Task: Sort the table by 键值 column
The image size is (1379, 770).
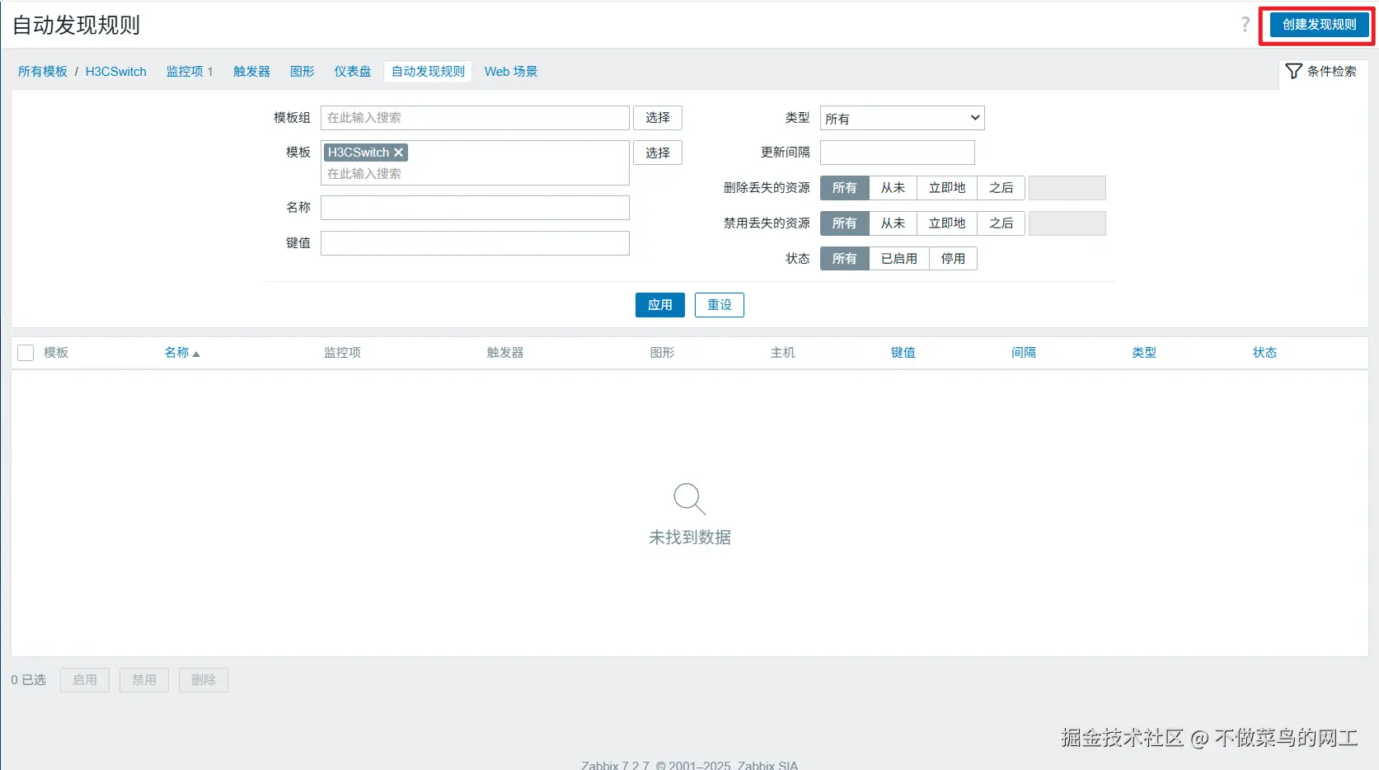Action: point(903,353)
